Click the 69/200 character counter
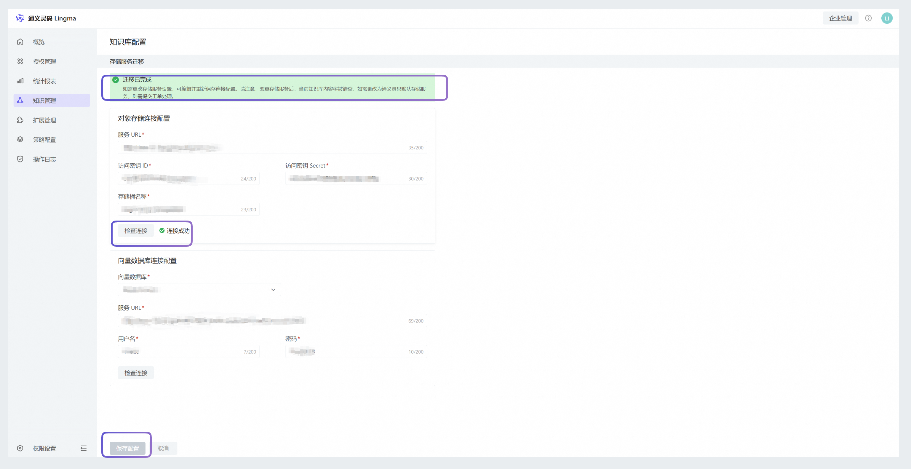911x469 pixels. (415, 321)
